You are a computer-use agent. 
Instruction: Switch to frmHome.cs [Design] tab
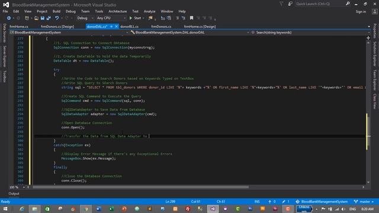tap(200, 27)
